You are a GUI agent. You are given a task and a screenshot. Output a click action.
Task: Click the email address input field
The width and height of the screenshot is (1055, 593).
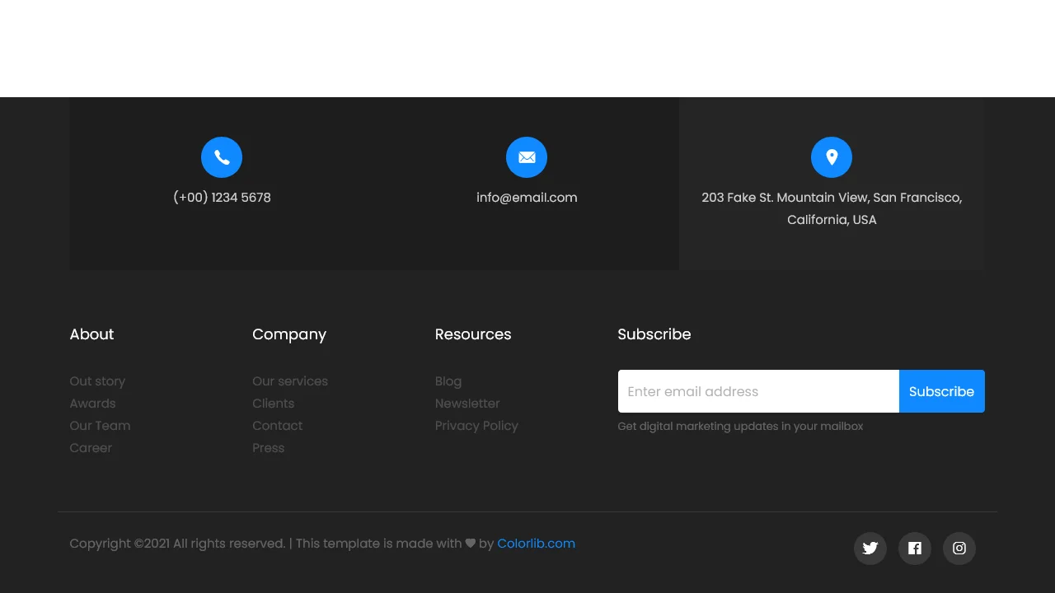point(757,391)
